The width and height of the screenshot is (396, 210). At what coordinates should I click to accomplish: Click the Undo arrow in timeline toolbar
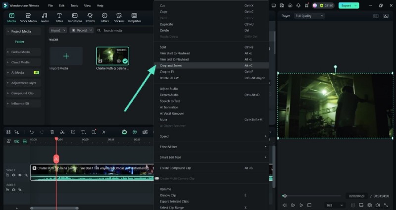pos(32,132)
